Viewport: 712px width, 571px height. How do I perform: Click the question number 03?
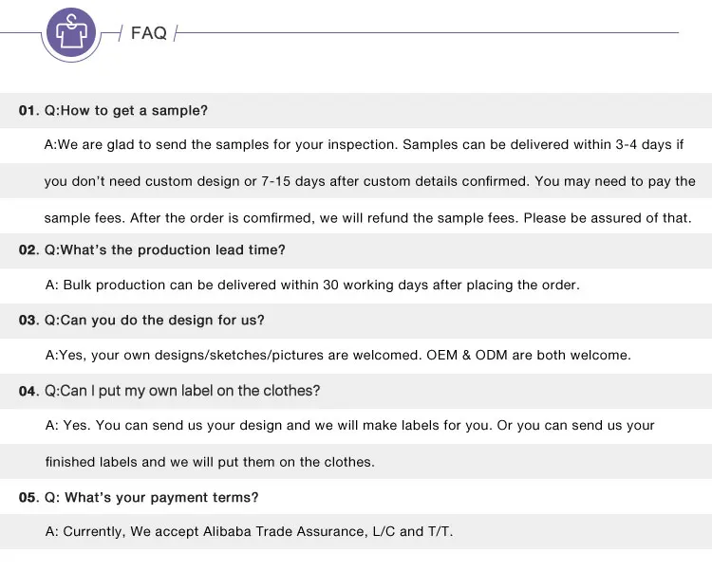[x=28, y=321]
